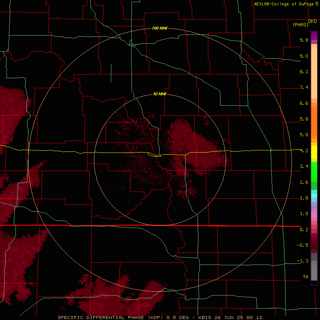Click the 5.0 value on the scale
320x320 pixels.
tap(304, 135)
